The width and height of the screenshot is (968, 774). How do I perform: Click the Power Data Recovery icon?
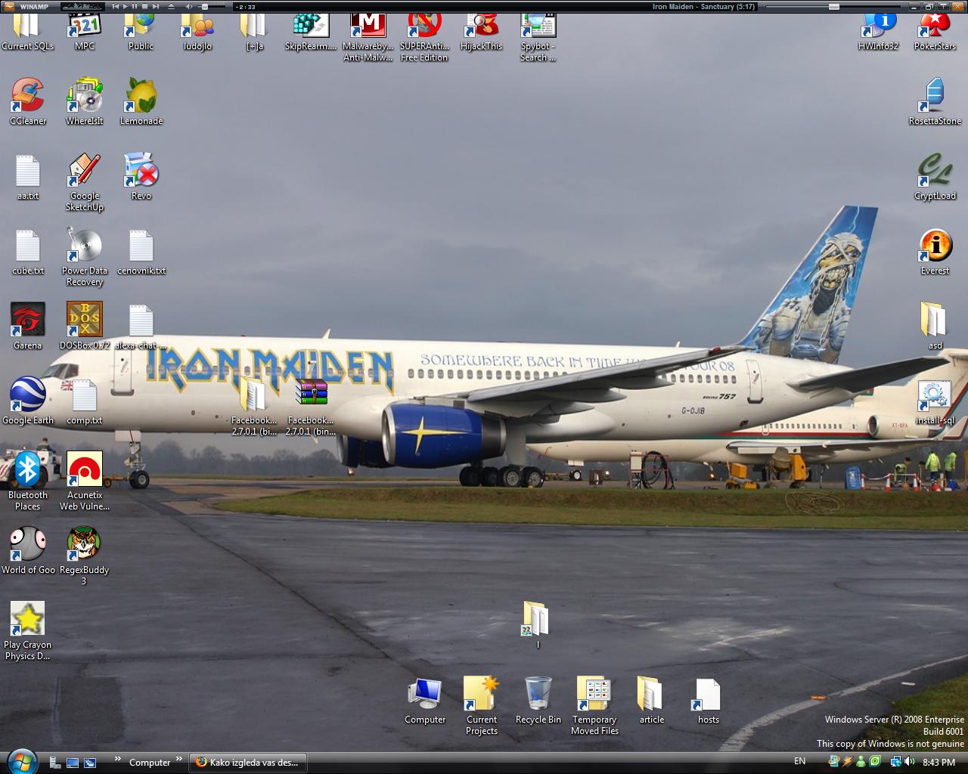coord(85,257)
